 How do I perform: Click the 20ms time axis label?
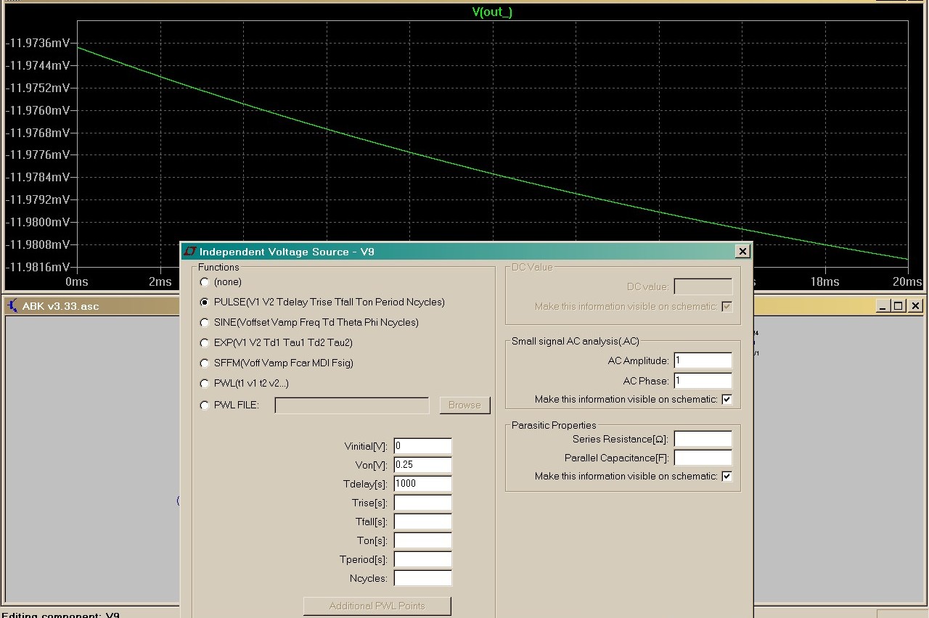pyautogui.click(x=907, y=281)
